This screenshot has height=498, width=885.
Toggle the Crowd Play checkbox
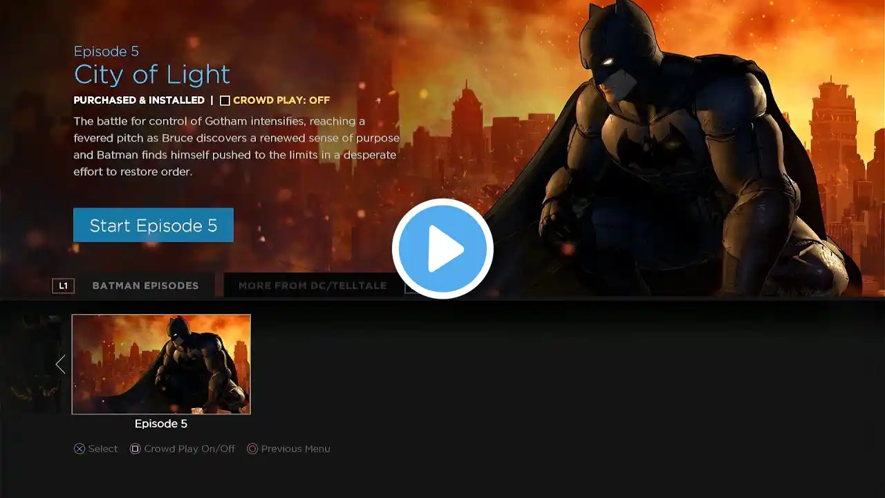225,100
